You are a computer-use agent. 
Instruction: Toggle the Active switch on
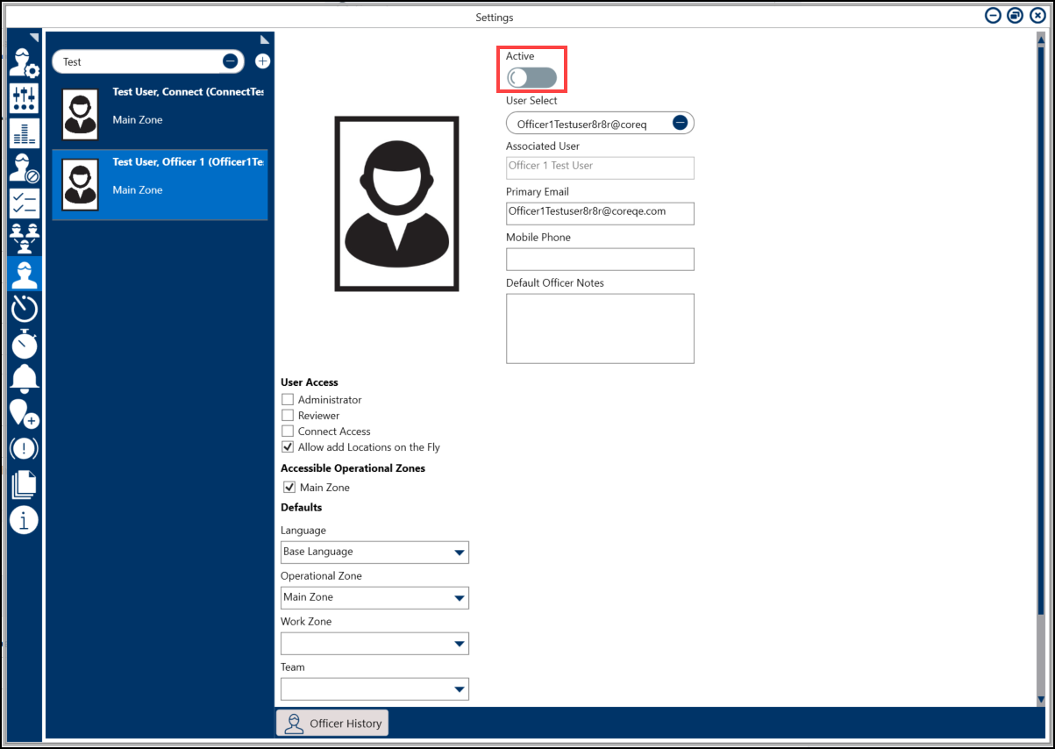pyautogui.click(x=532, y=78)
